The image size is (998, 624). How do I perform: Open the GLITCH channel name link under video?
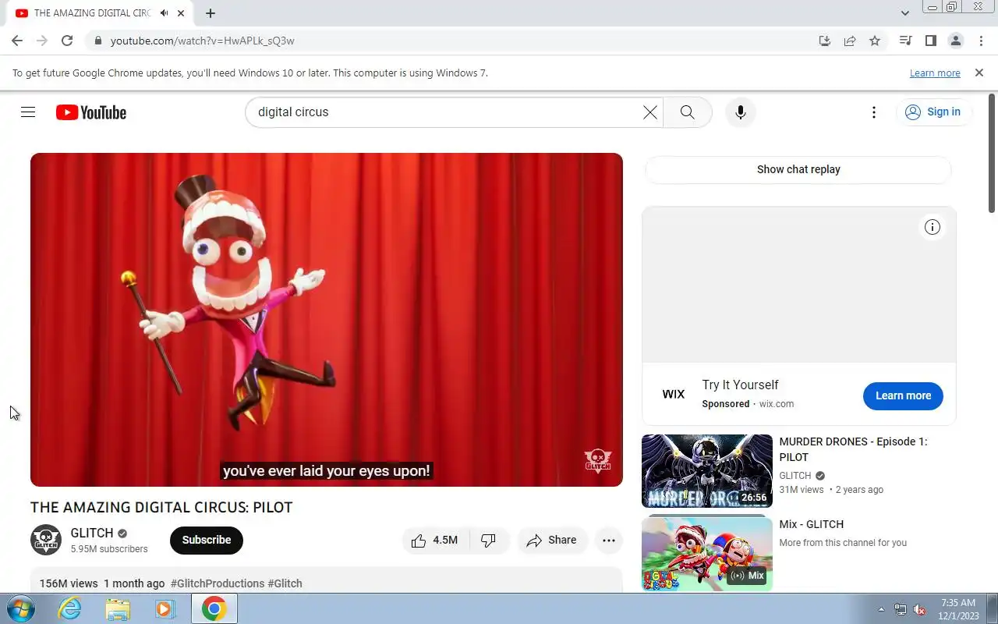(x=92, y=533)
